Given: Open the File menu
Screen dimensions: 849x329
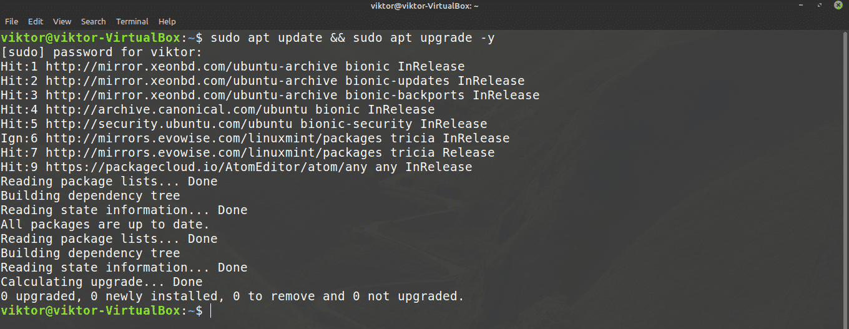Looking at the screenshot, I should point(11,21).
